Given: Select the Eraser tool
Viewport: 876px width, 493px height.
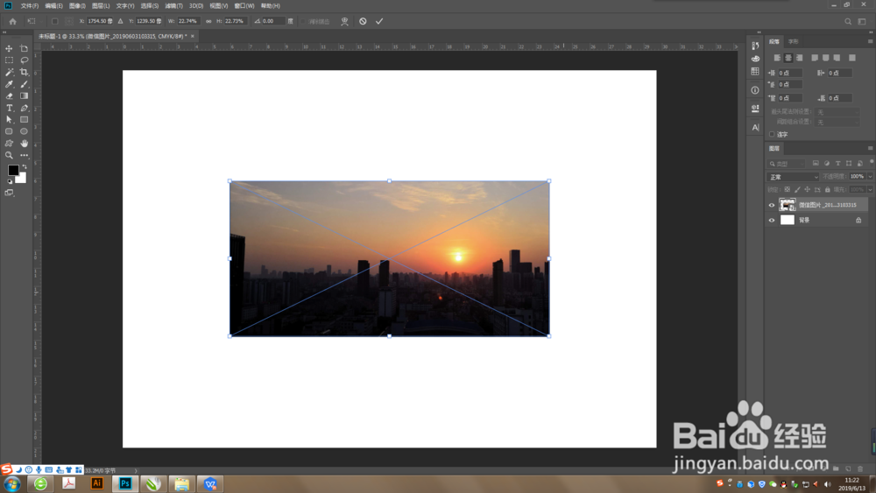Looking at the screenshot, I should [9, 96].
